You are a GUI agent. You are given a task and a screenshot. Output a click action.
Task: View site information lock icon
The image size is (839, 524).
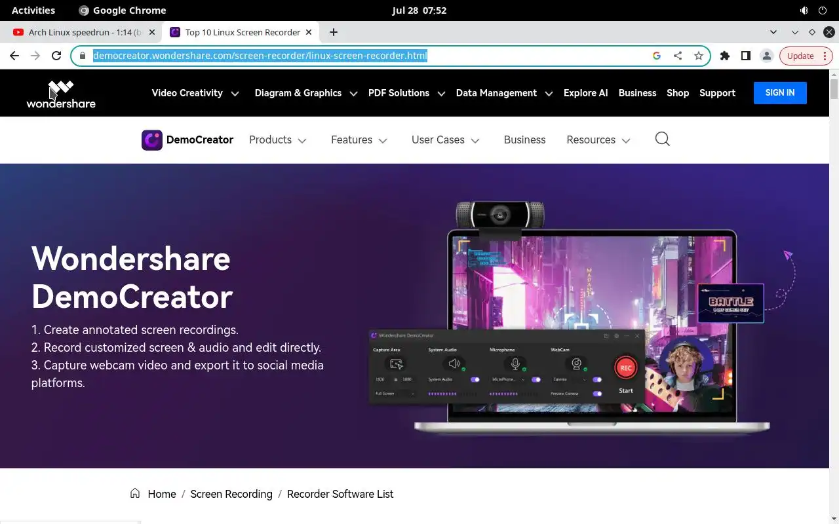click(x=82, y=56)
